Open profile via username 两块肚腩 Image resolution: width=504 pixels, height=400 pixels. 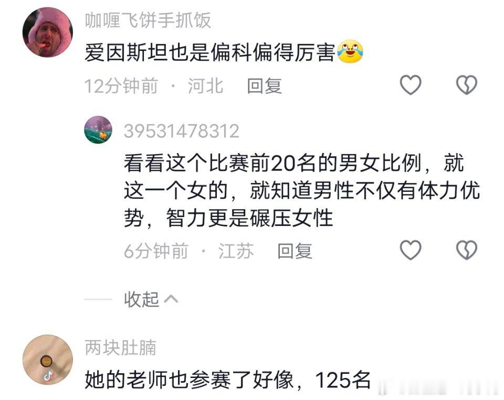(121, 348)
